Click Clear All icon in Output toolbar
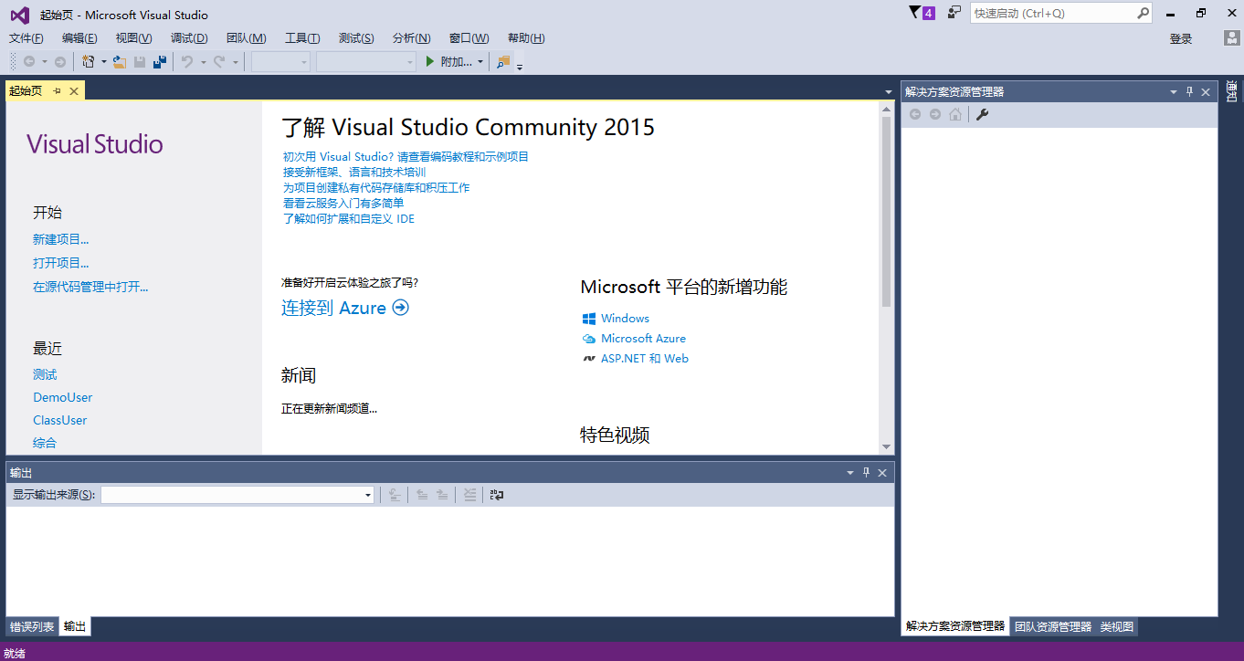 (469, 495)
